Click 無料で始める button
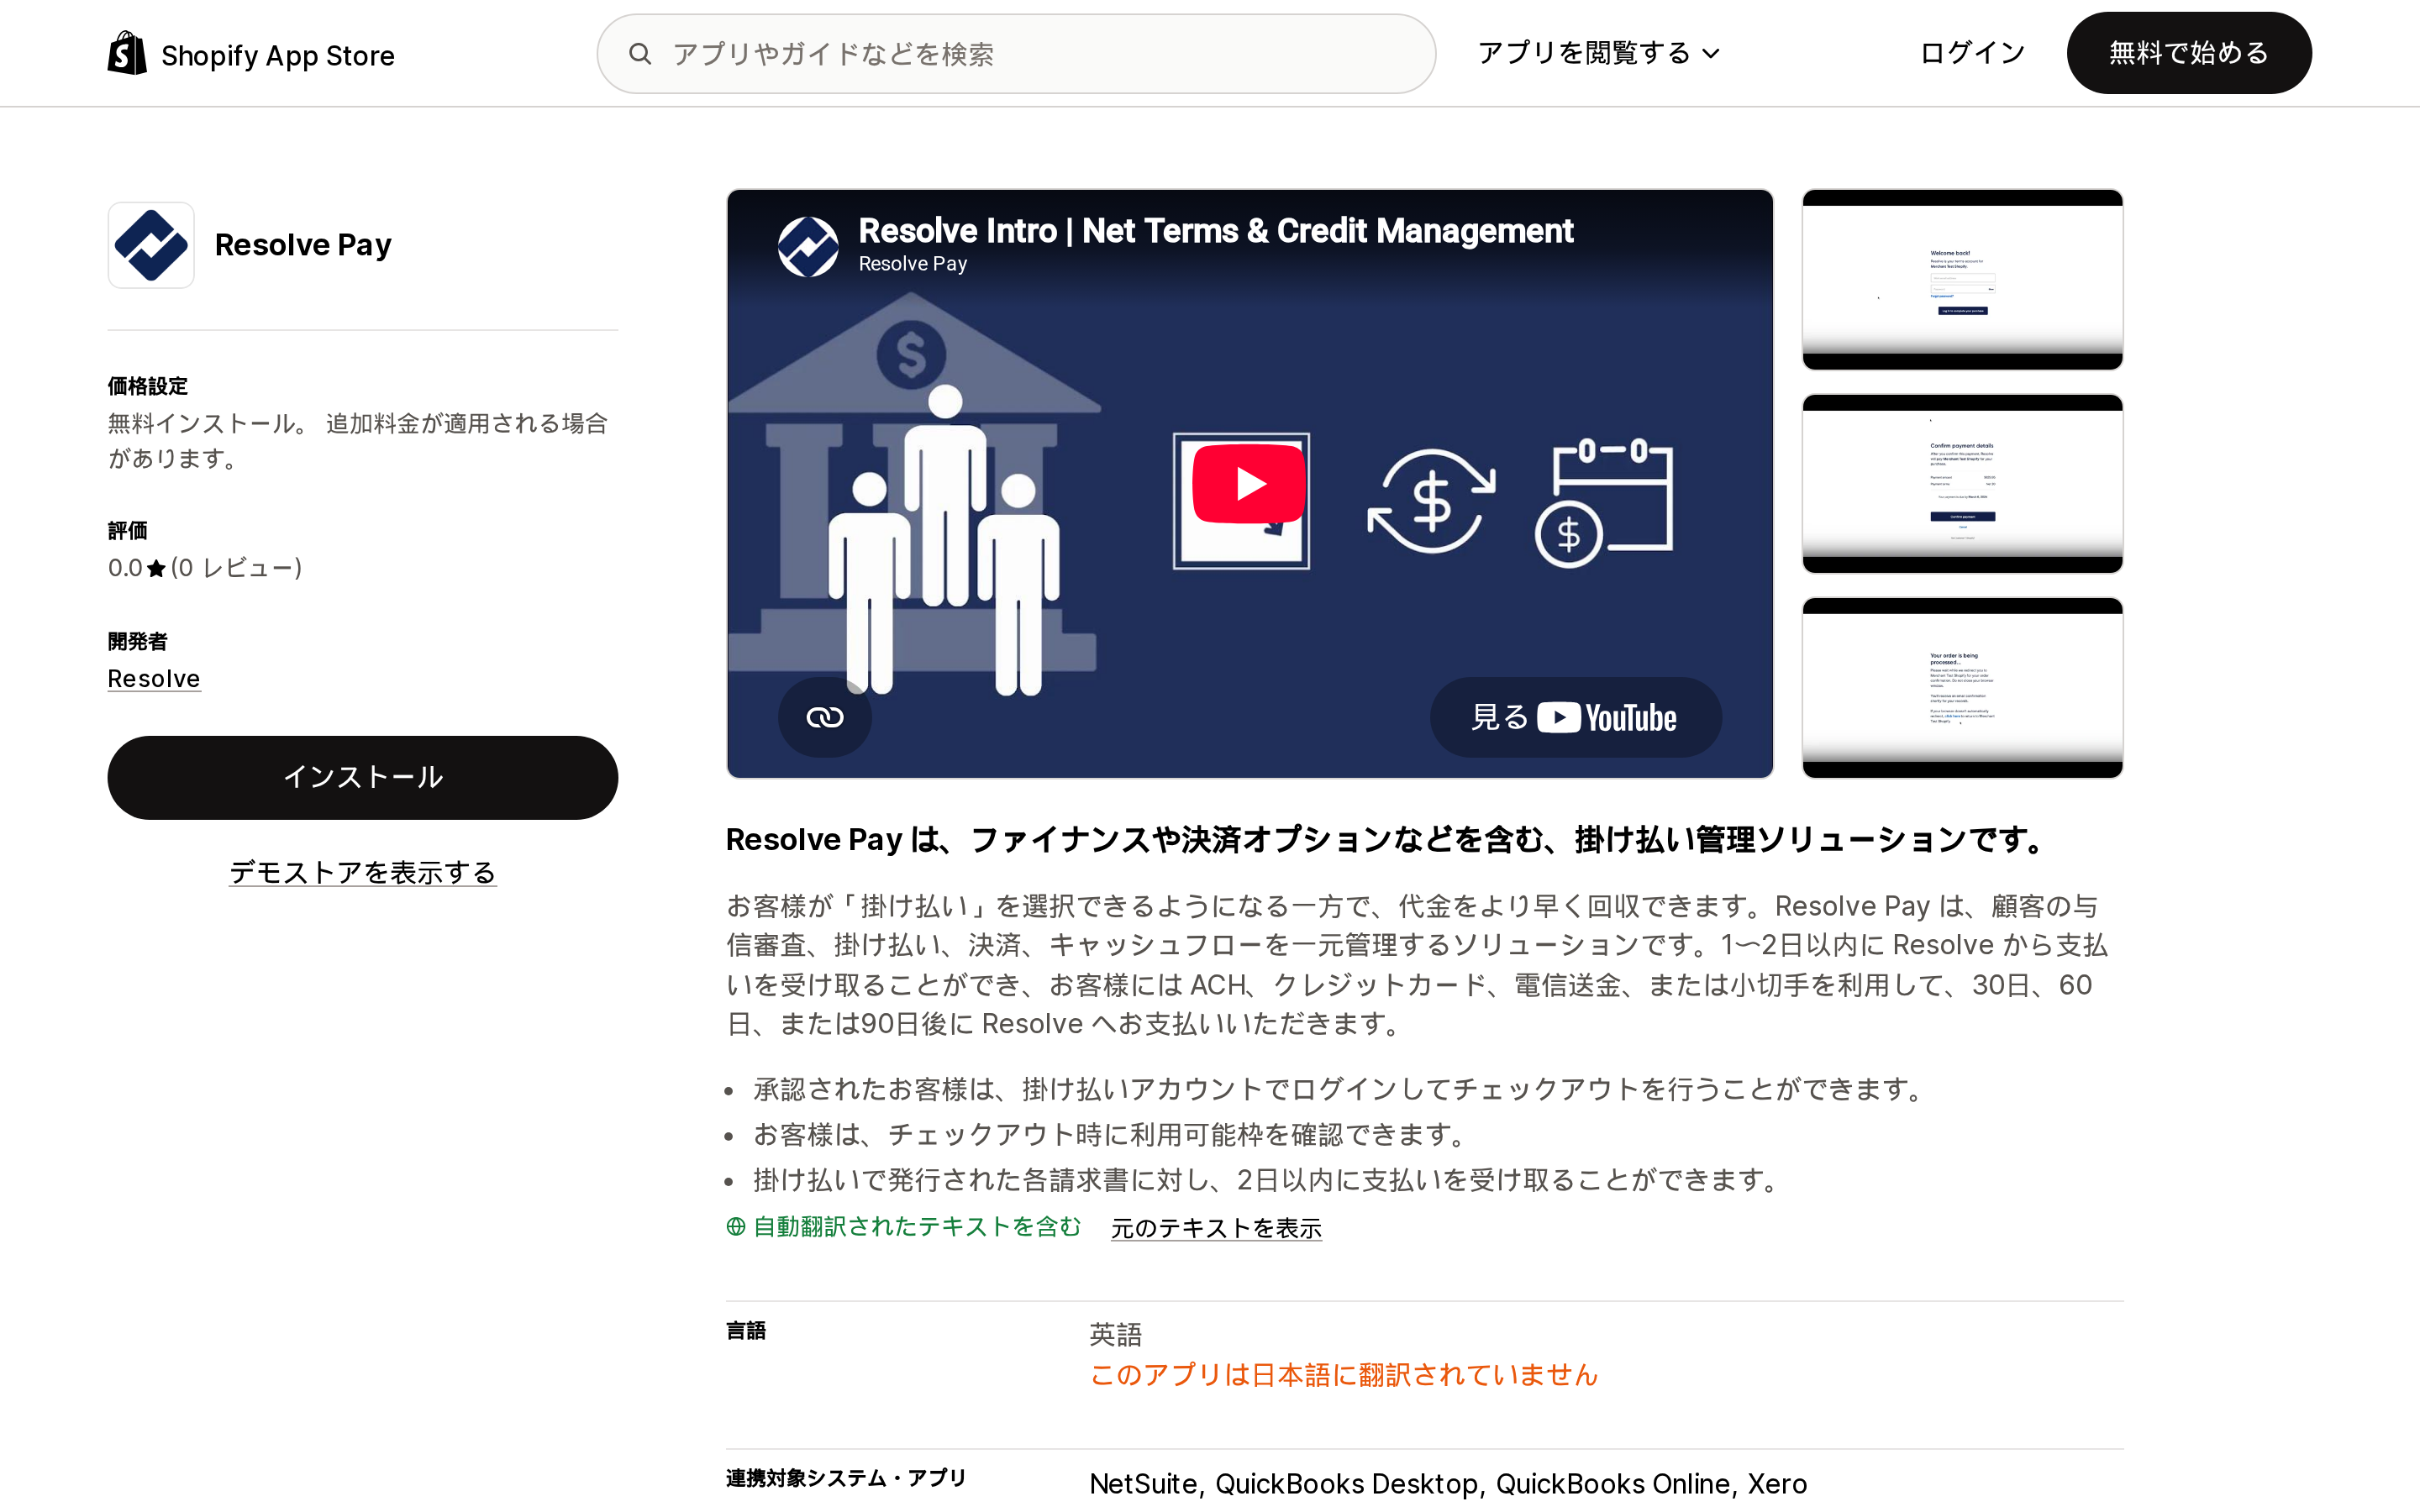This screenshot has width=2420, height=1512. (x=2188, y=53)
